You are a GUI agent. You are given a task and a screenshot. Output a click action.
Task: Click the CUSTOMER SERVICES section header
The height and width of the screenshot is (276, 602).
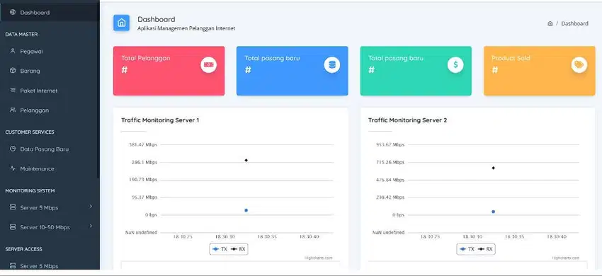point(30,132)
